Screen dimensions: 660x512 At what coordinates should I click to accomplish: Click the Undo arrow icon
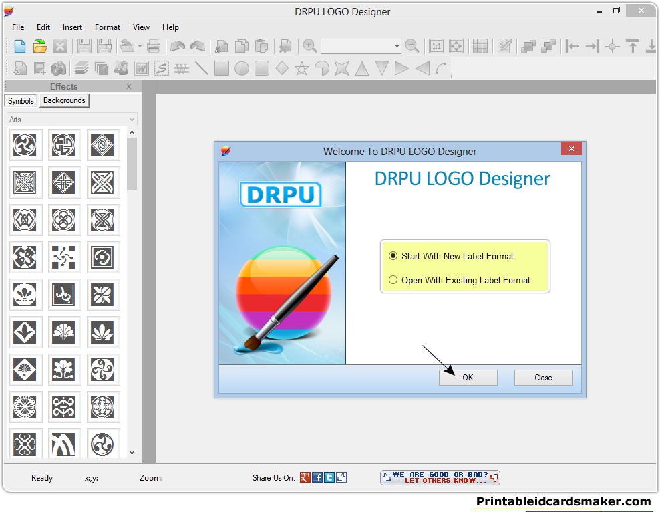(x=178, y=46)
